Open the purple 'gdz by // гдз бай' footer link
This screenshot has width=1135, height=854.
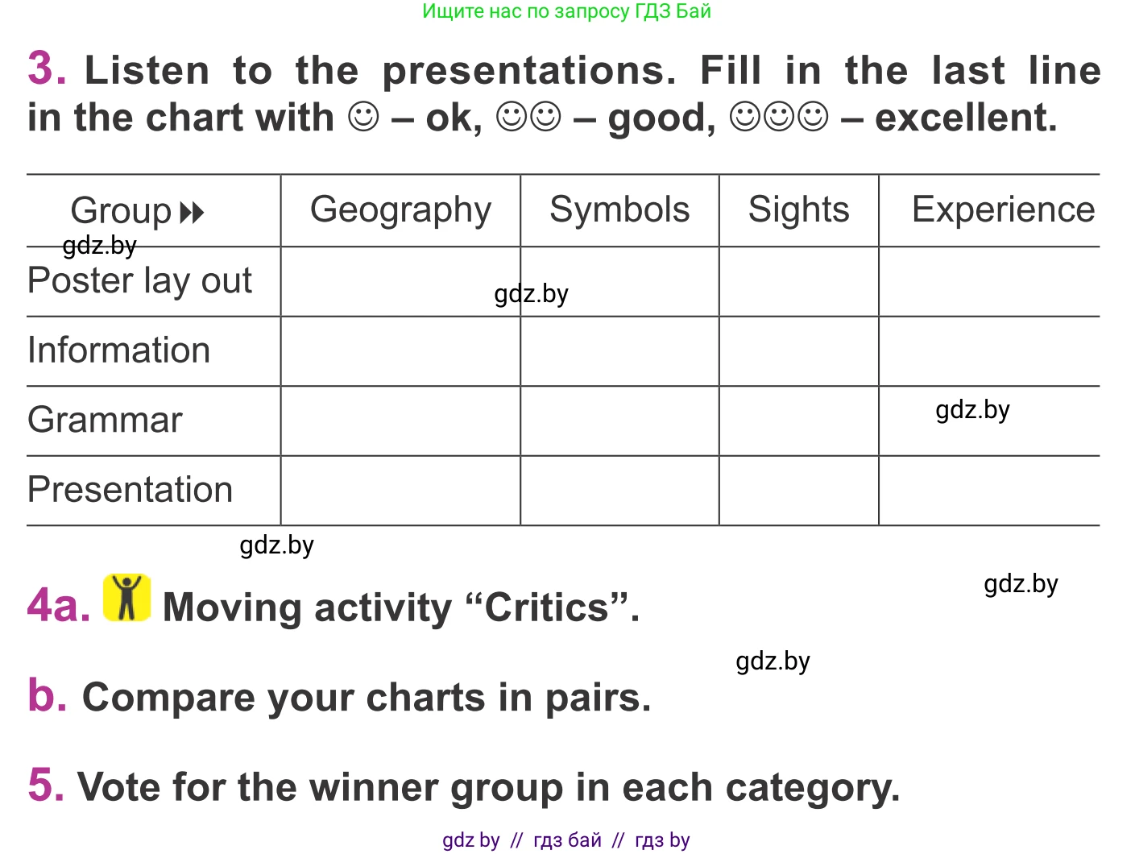pyautogui.click(x=566, y=840)
